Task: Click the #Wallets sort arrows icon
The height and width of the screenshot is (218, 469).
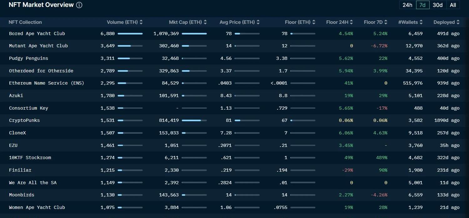Action: [421, 22]
